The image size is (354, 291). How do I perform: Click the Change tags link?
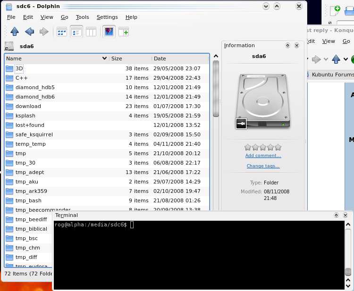tap(263, 166)
